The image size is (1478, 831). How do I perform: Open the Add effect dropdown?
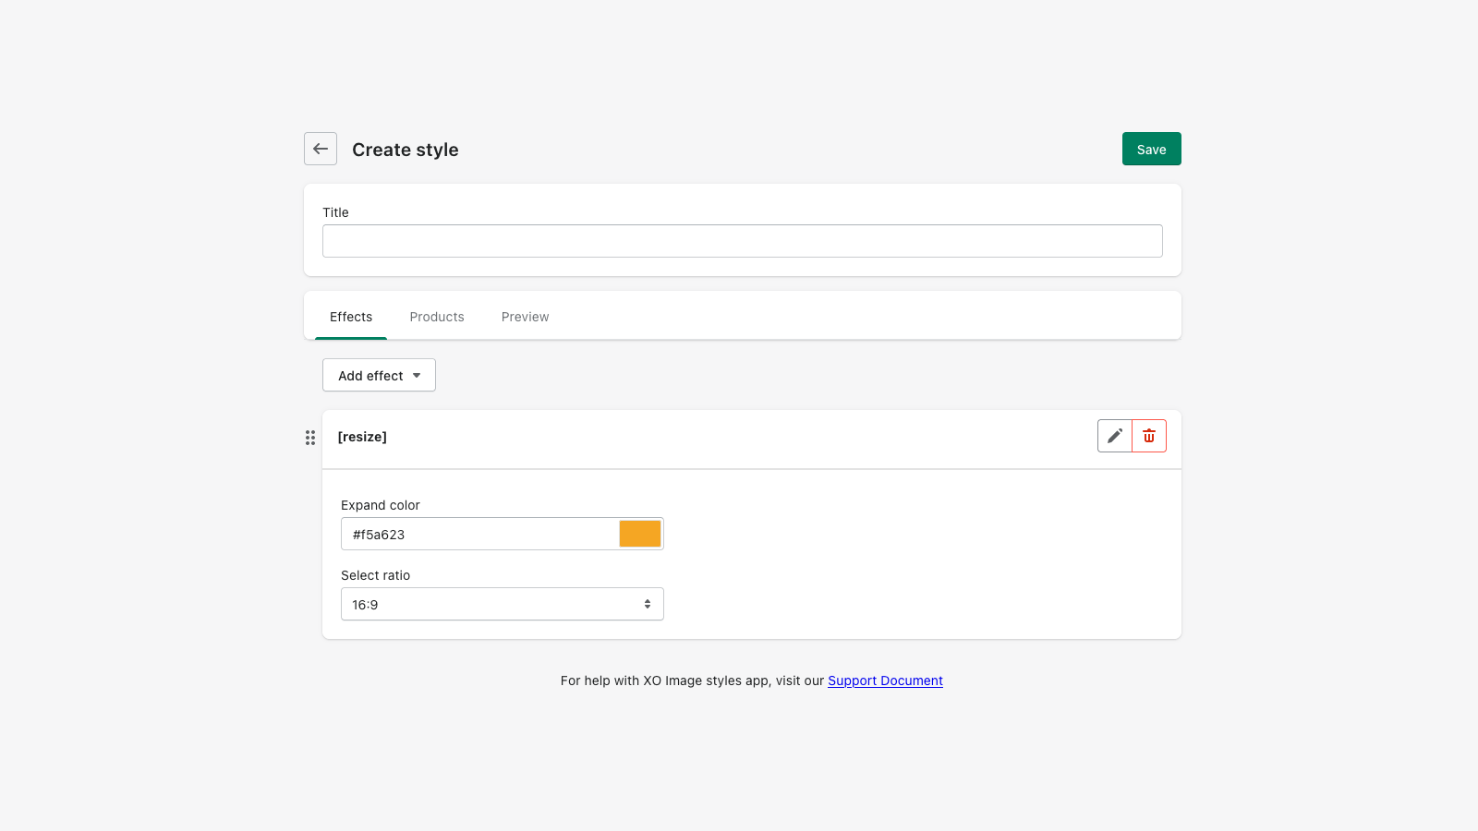point(370,376)
